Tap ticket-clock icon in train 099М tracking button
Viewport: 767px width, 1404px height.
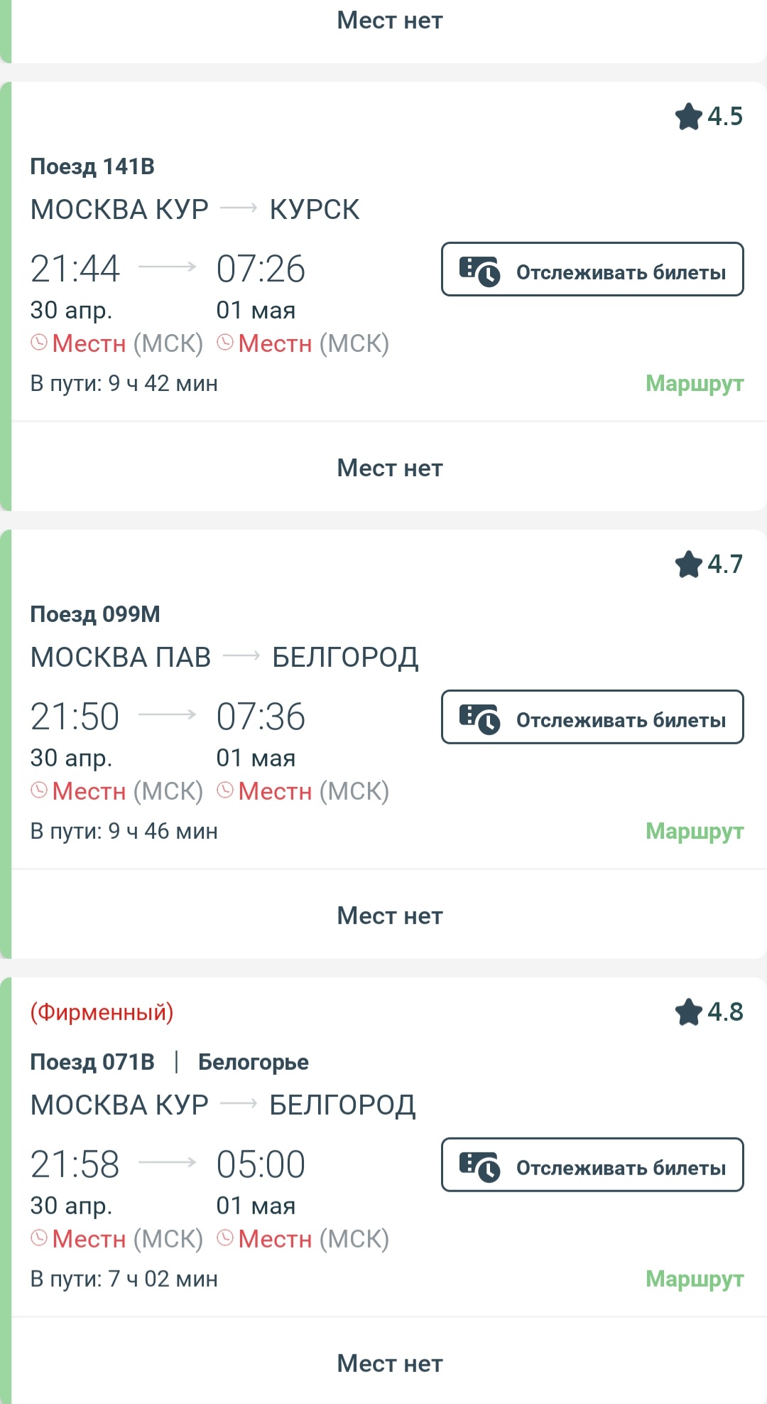point(479,719)
